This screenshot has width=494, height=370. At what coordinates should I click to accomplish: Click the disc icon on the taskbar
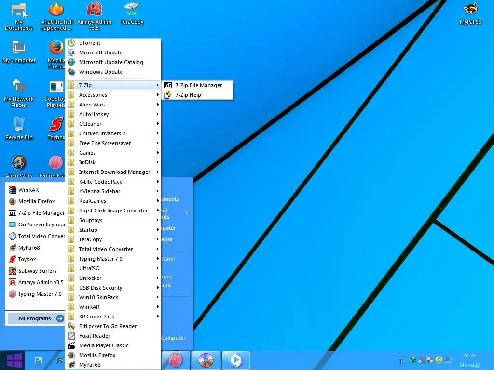[x=206, y=360]
